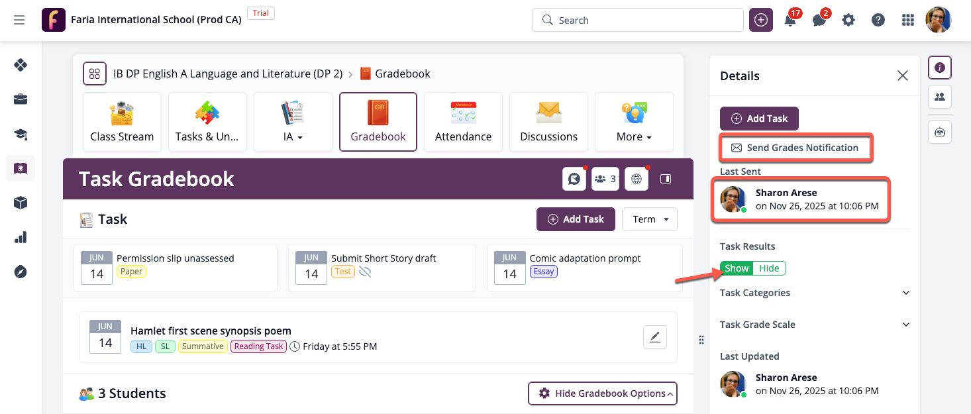This screenshot has width=971, height=414.
Task: Click the globe icon in Task Gradebook header
Action: coord(636,179)
